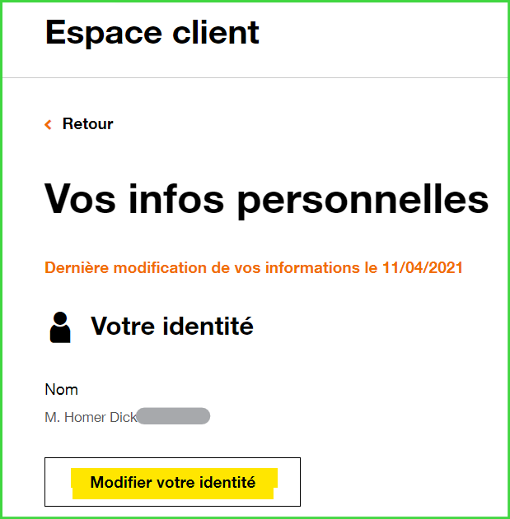Click the word Vos in the page title
510x519 pixels.
tap(79, 198)
